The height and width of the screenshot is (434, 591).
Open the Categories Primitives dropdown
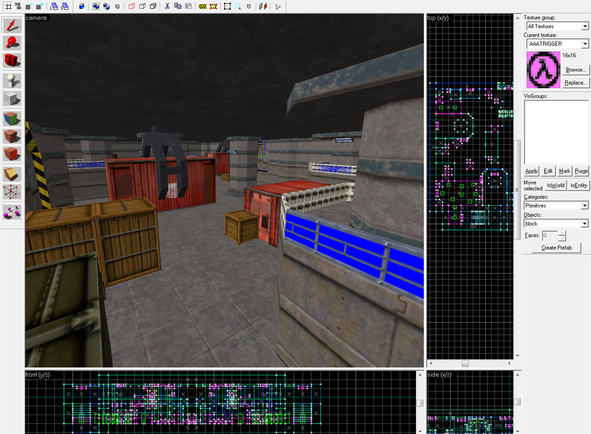pos(584,206)
